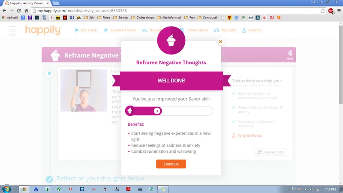Expand the Fun bookmarks folder
Viewport: 343px width, 193px height.
[190, 18]
